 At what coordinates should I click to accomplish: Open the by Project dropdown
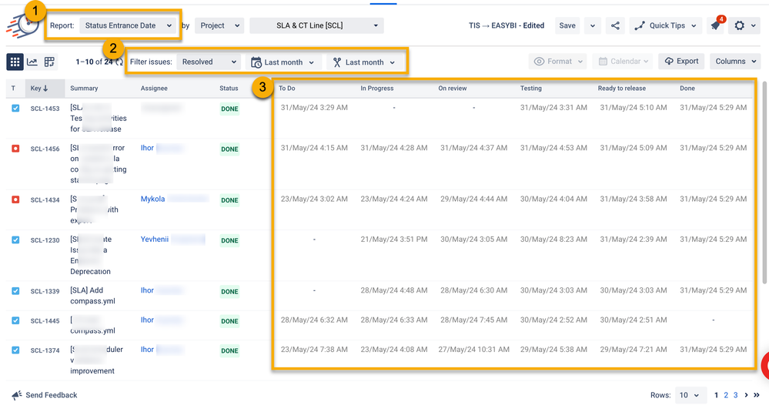pos(219,25)
